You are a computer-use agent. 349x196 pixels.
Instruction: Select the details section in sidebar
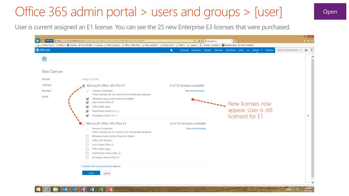coord(46,79)
